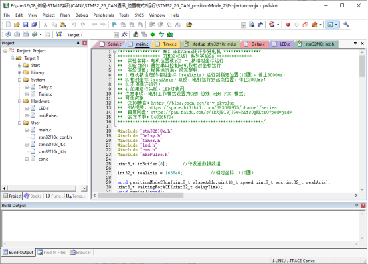Image resolution: width=368 pixels, height=264 pixels.
Task: Select stm32f10x_conf.h in project tree
Action: point(55,137)
